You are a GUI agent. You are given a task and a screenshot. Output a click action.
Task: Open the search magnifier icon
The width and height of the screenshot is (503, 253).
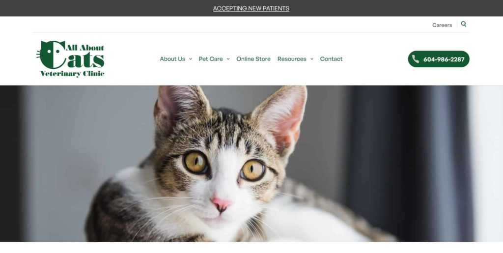click(464, 24)
